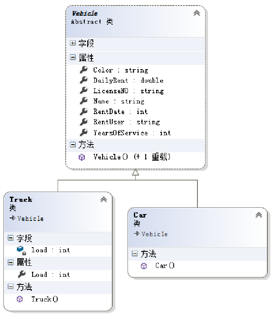
Task: Click the Truck class title header
Action: click(x=21, y=199)
